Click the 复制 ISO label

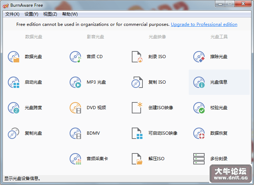point(157,82)
